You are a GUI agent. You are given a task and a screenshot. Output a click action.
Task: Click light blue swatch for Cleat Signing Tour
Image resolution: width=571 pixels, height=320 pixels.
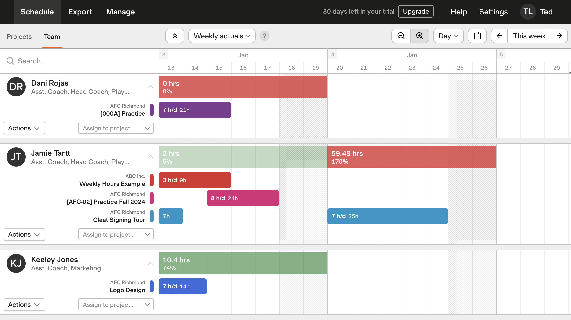click(152, 216)
